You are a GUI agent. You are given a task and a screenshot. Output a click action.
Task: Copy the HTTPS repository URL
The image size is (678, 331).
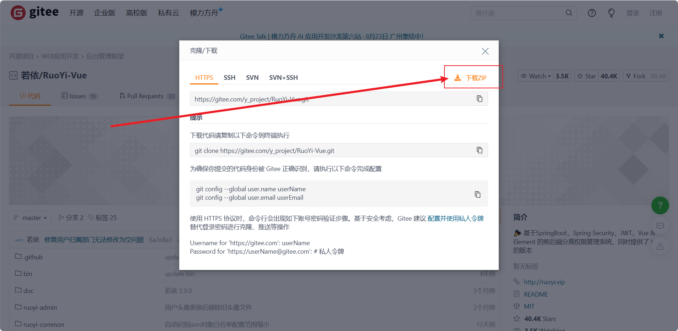[x=479, y=99]
